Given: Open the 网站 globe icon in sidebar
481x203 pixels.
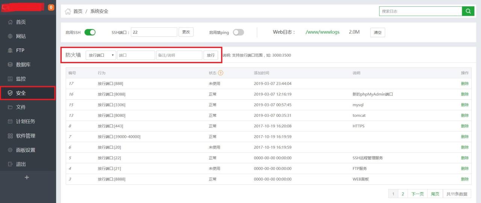Looking at the screenshot, I should [10, 36].
